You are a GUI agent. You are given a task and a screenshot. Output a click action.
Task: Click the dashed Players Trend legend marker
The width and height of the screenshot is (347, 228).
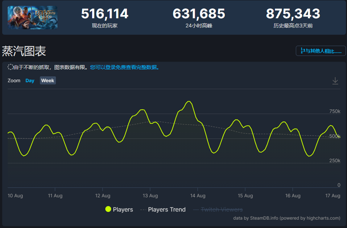coord(143,210)
